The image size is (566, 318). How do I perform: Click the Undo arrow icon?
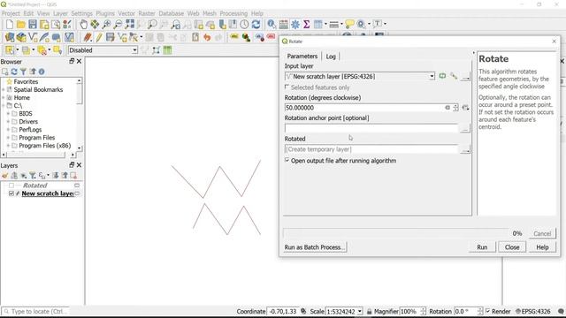207,37
